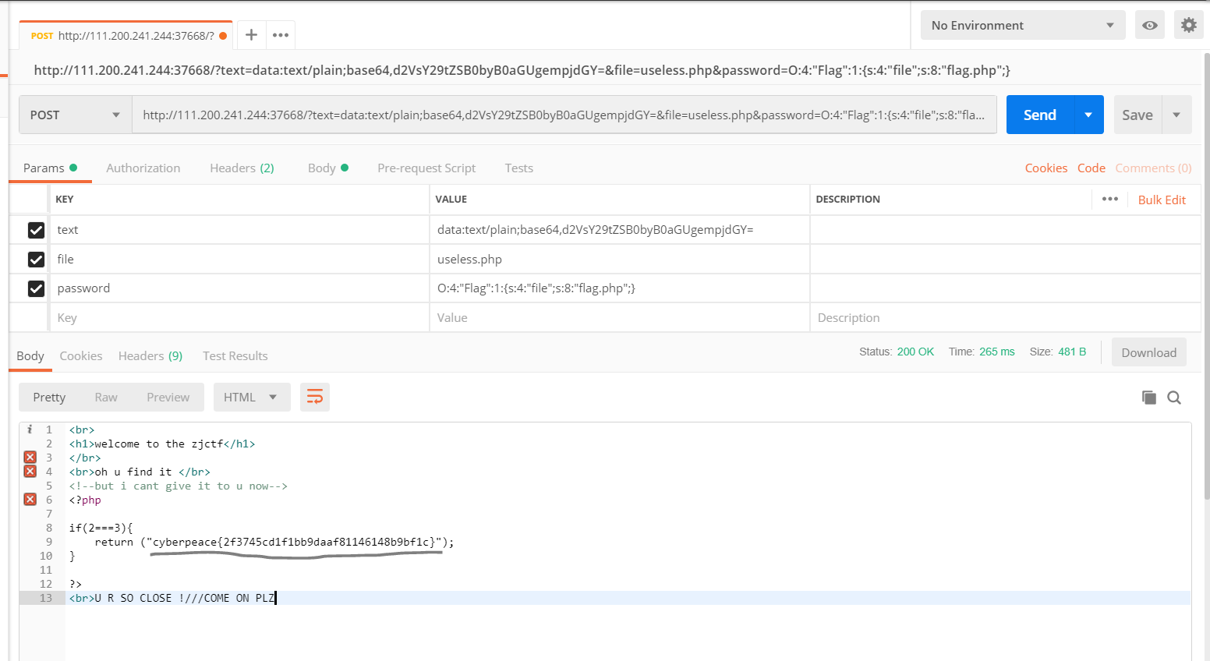Switch response view to Preview
This screenshot has width=1210, height=661.
168,397
